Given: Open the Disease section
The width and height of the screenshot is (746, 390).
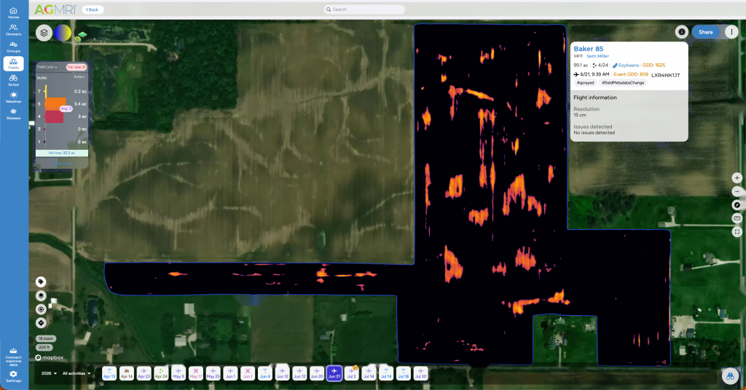Looking at the screenshot, I should (13, 114).
